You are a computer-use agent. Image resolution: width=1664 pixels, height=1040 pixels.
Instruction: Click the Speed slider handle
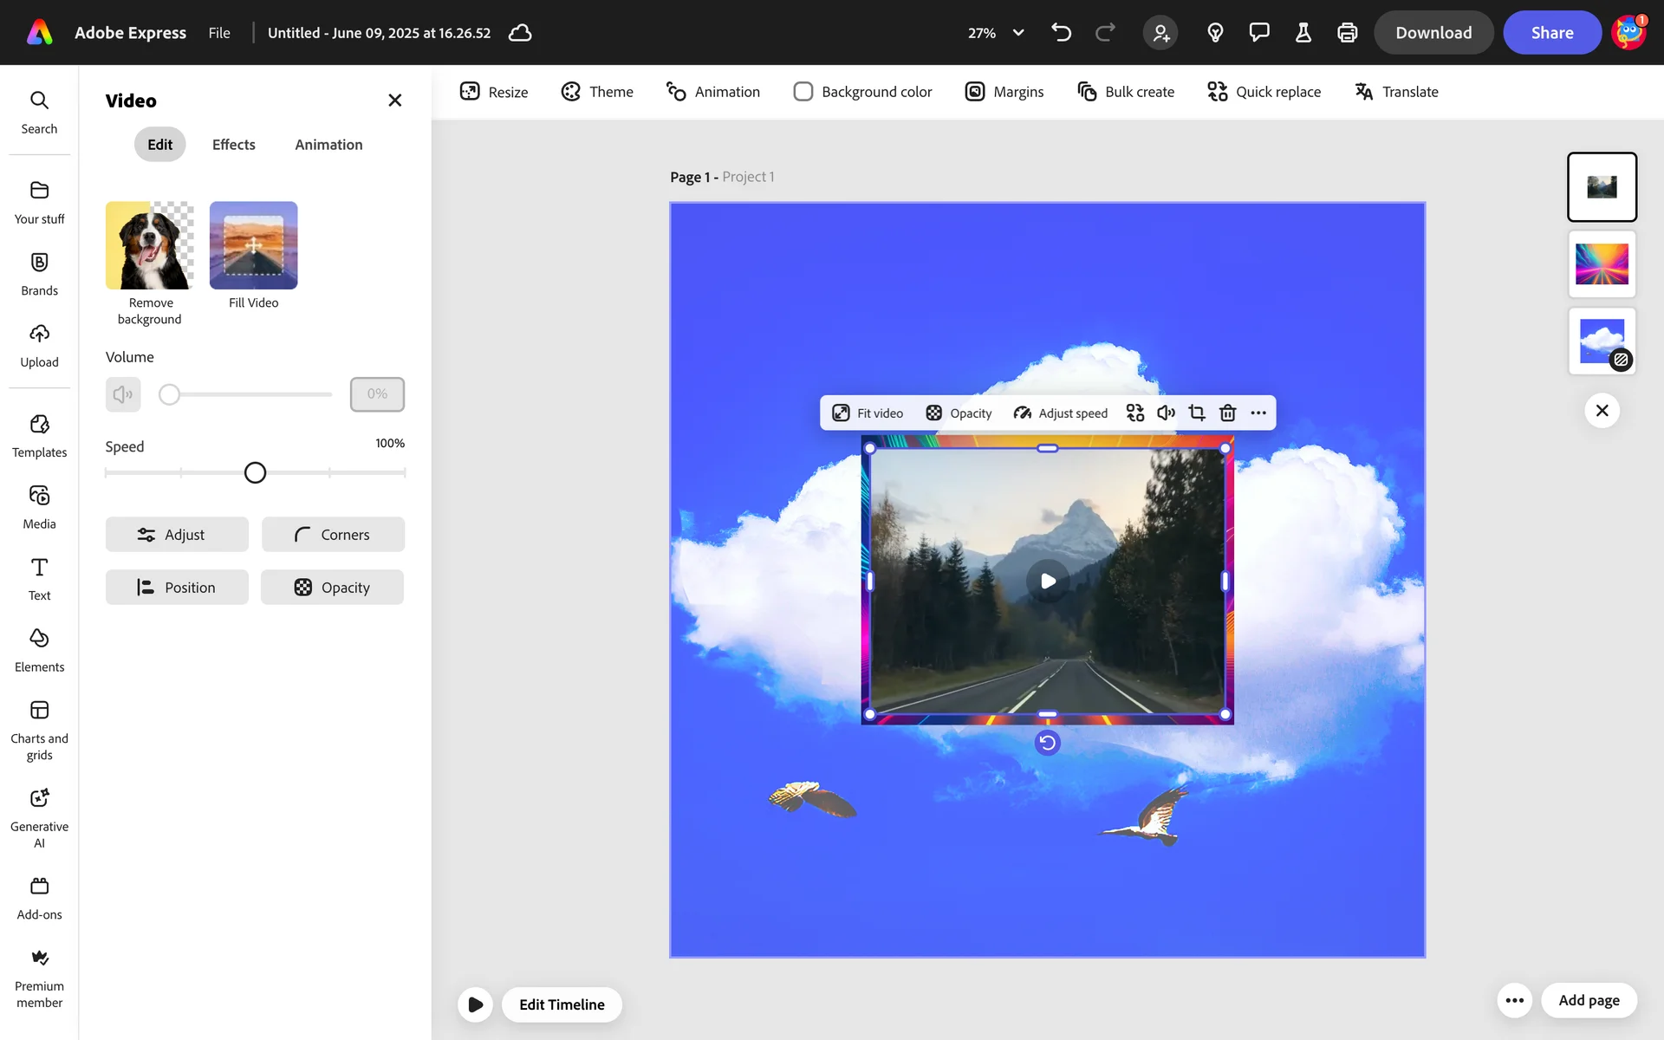point(255,473)
